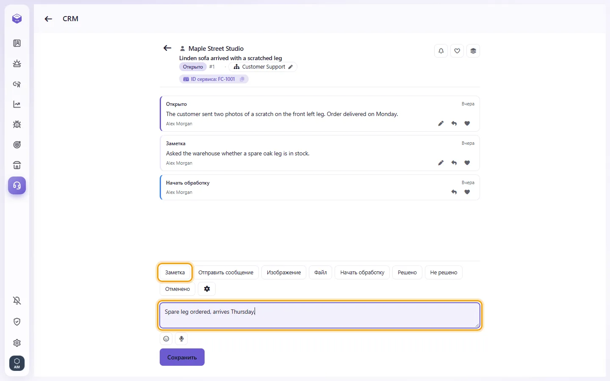610x381 pixels.
Task: Go back using the arrow next to CRM
Action: coord(48,19)
